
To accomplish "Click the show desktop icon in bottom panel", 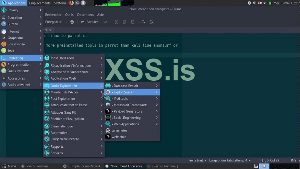I will tap(256, 166).
